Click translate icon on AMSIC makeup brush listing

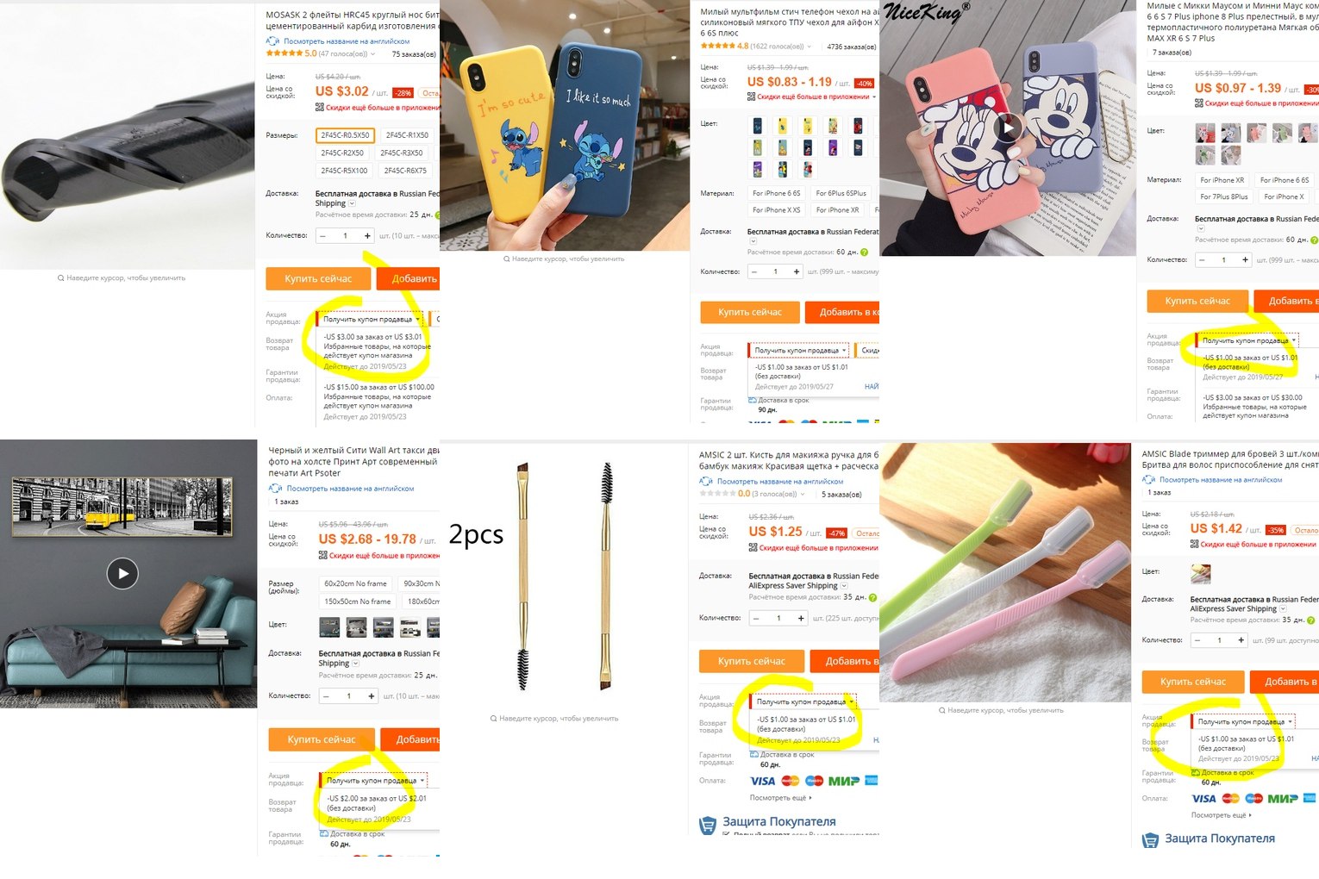click(706, 482)
